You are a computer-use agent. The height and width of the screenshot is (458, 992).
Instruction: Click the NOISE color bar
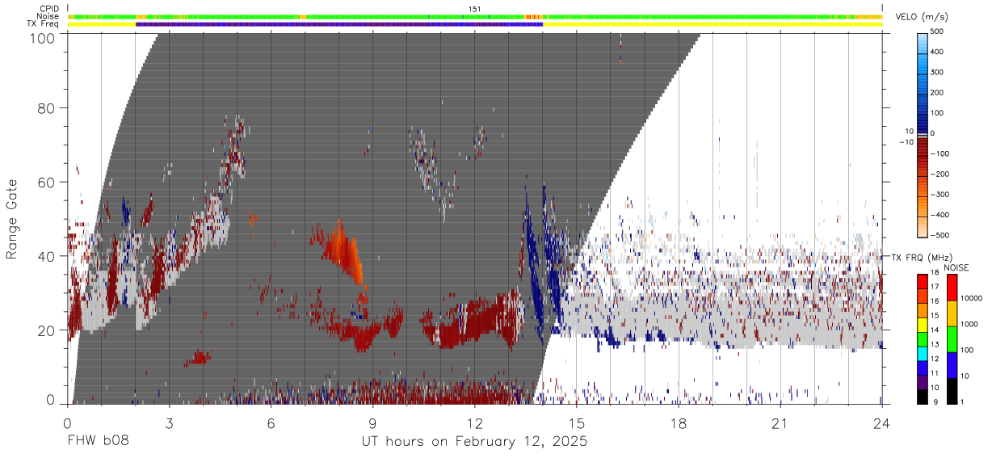tap(952, 339)
